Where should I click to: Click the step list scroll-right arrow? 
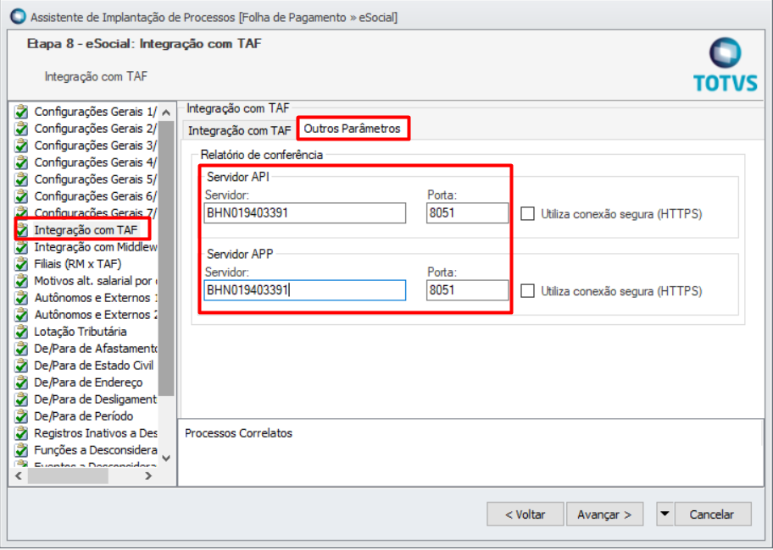(148, 476)
